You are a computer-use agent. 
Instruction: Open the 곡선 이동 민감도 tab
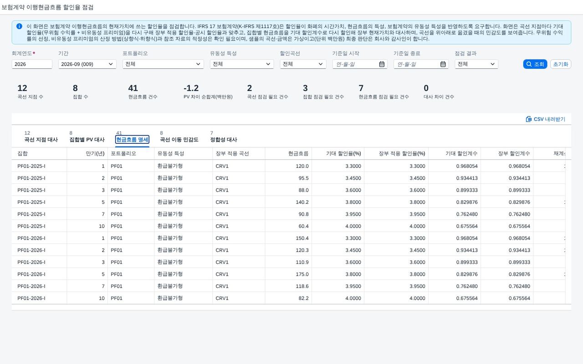click(x=179, y=140)
